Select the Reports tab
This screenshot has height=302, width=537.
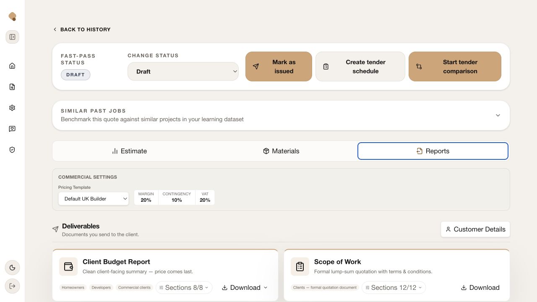pyautogui.click(x=433, y=151)
